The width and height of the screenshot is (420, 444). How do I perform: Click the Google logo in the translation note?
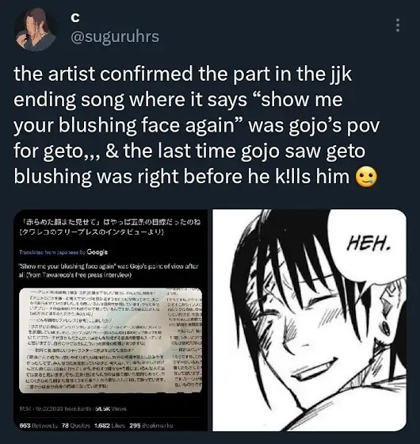tap(97, 252)
